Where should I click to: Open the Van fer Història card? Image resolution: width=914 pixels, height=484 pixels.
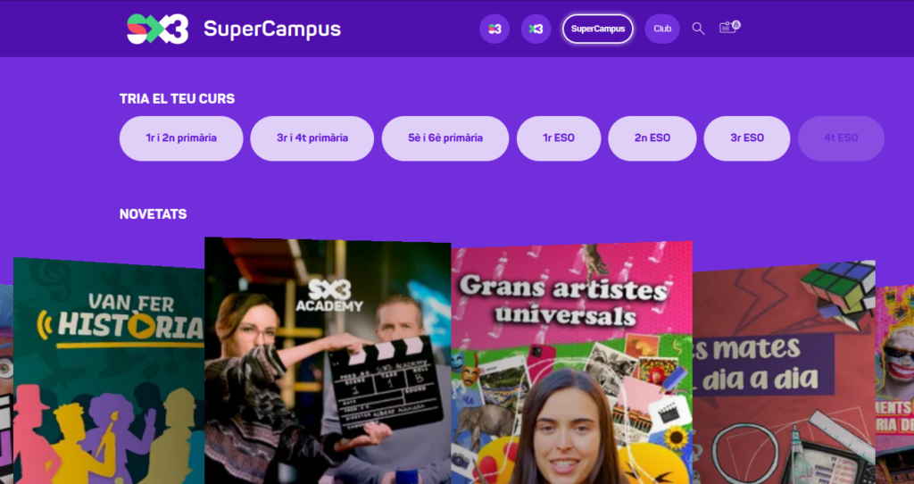[109, 371]
